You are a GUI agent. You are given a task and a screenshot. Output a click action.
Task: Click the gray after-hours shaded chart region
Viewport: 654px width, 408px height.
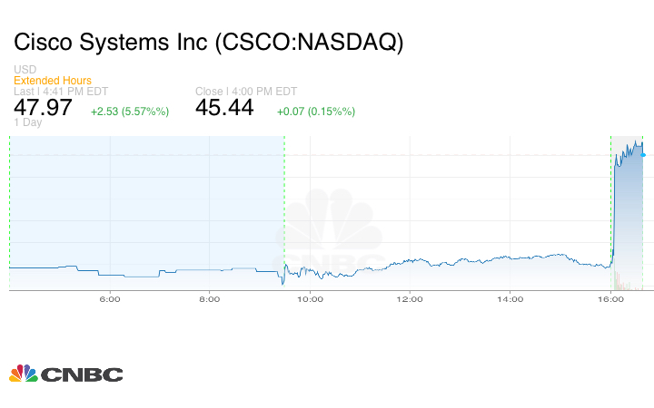coord(629,218)
